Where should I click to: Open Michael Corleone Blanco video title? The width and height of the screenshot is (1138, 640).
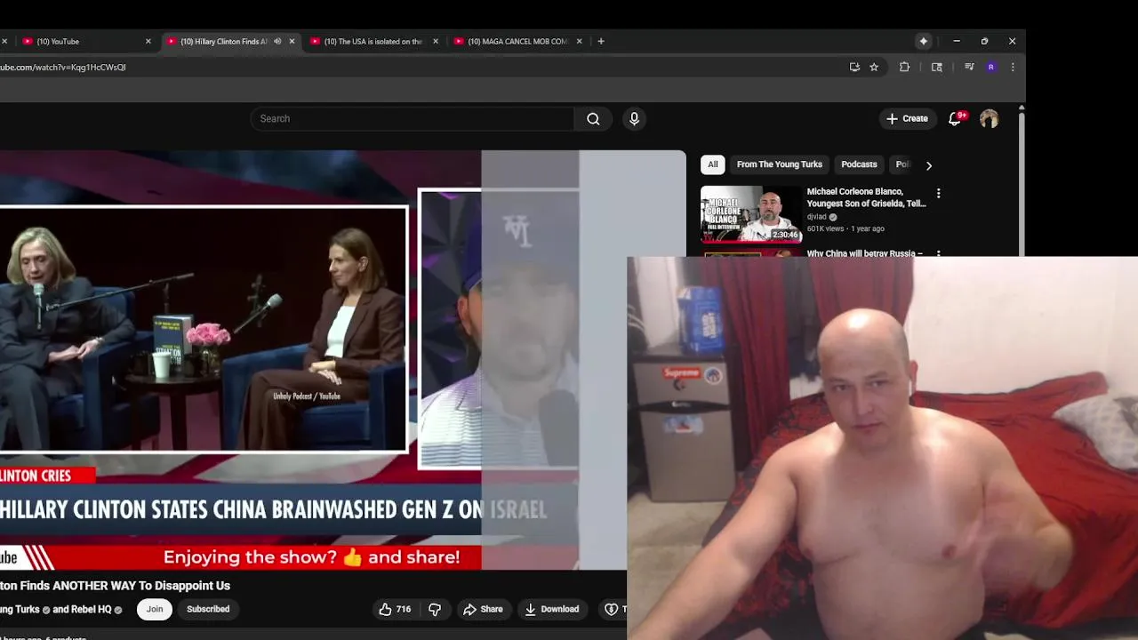866,197
